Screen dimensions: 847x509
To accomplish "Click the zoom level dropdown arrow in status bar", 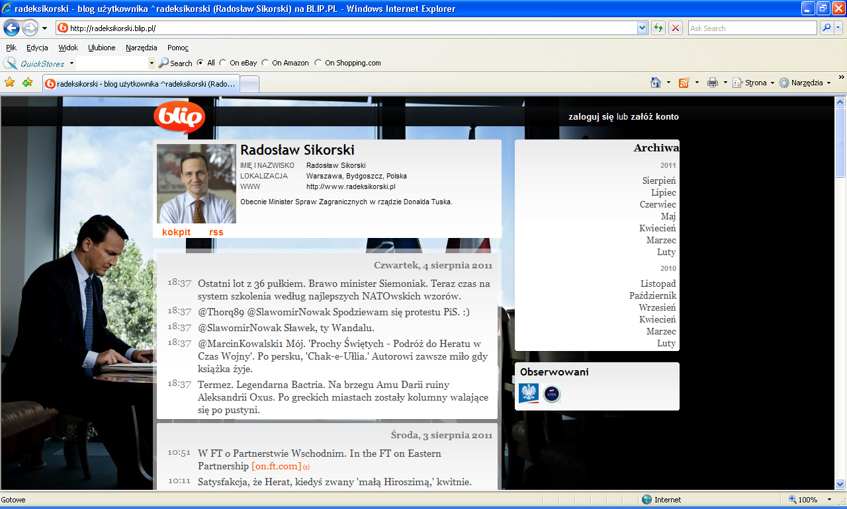I will (x=829, y=500).
